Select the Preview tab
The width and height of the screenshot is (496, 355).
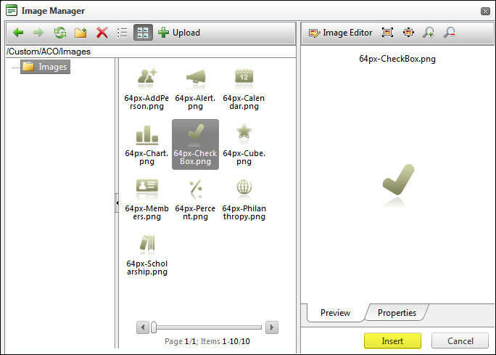pos(335,313)
